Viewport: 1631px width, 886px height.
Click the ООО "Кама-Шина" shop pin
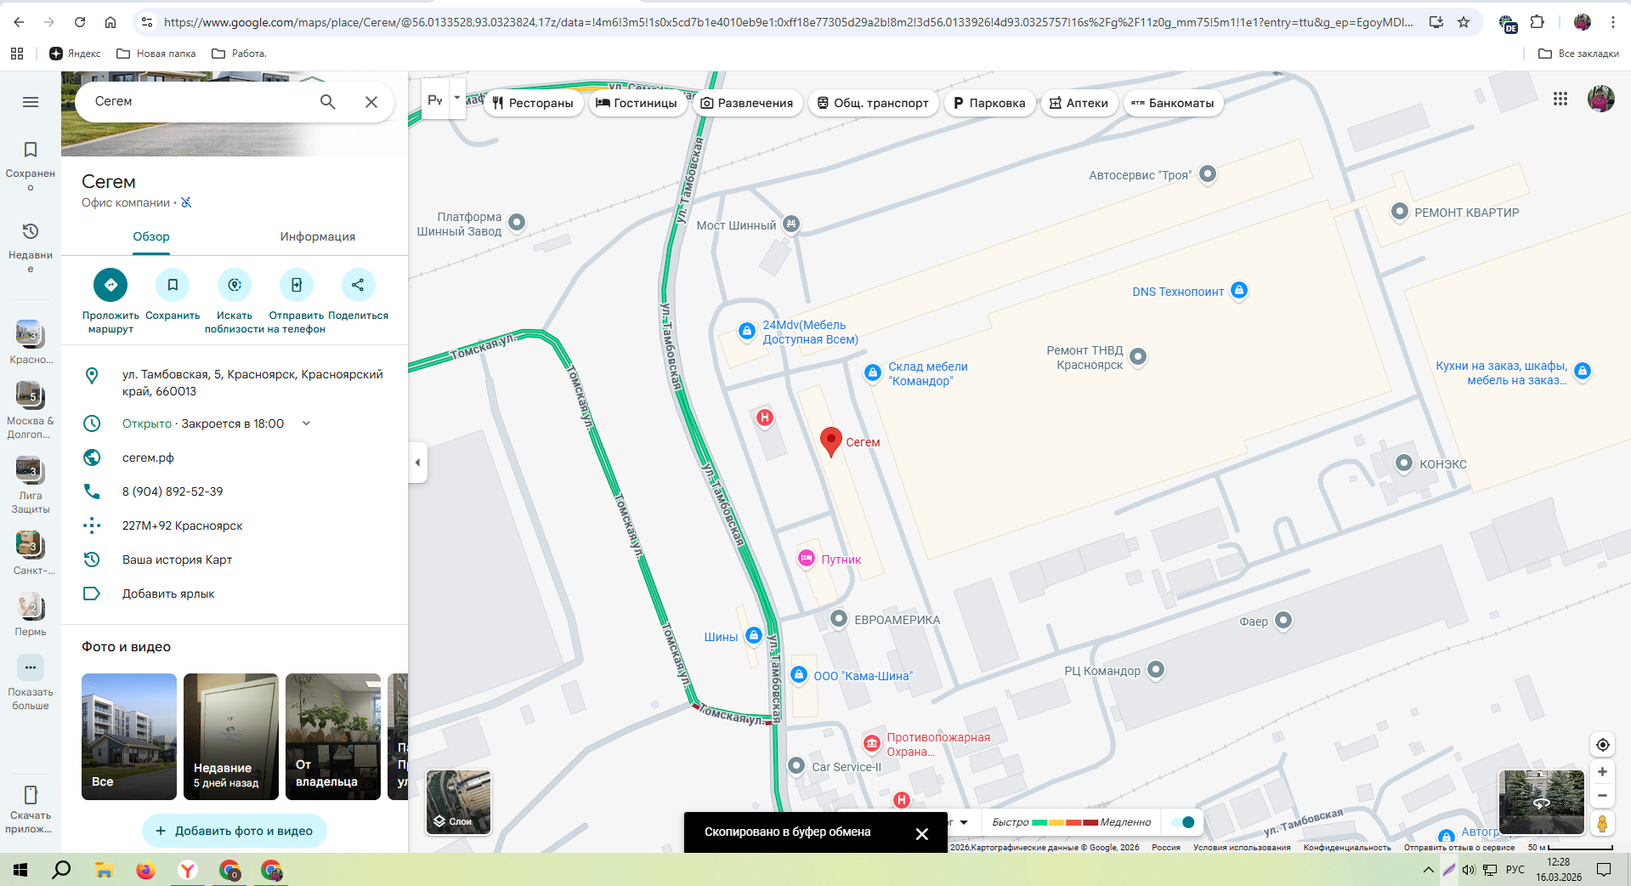[799, 674]
